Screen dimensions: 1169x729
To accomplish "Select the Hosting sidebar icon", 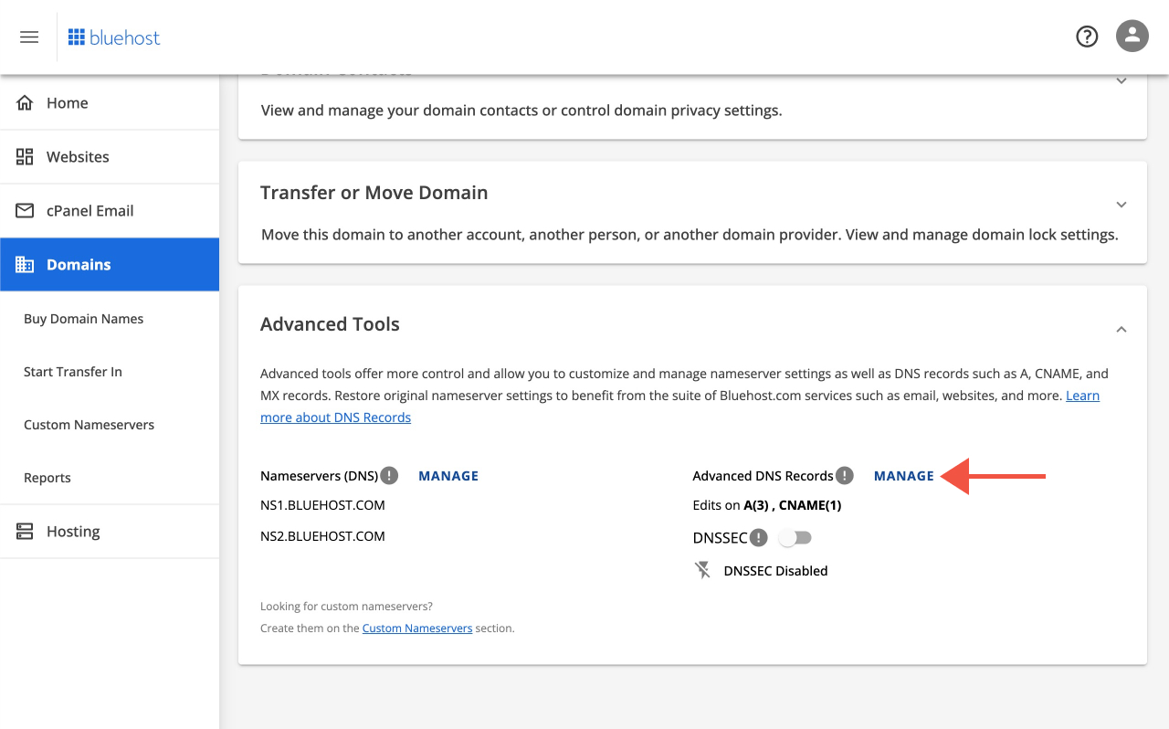I will tap(25, 531).
